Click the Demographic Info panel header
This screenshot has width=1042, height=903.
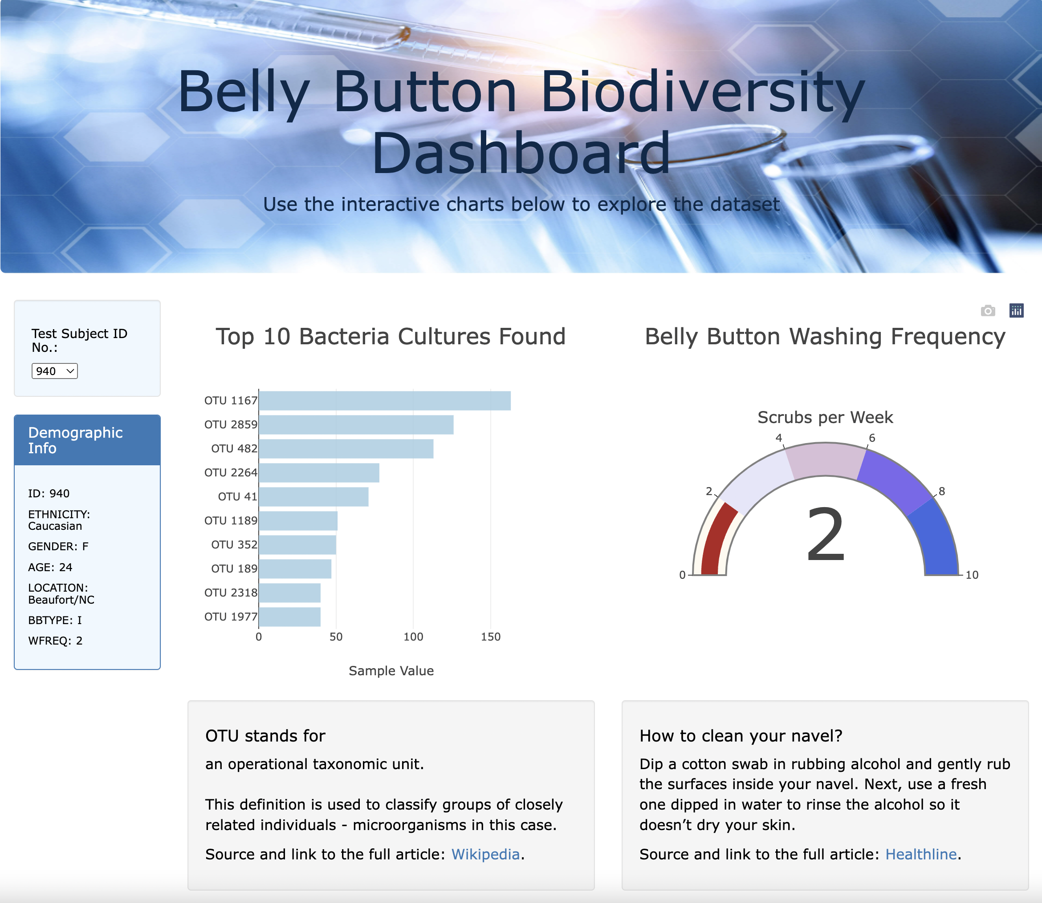pyautogui.click(x=76, y=440)
